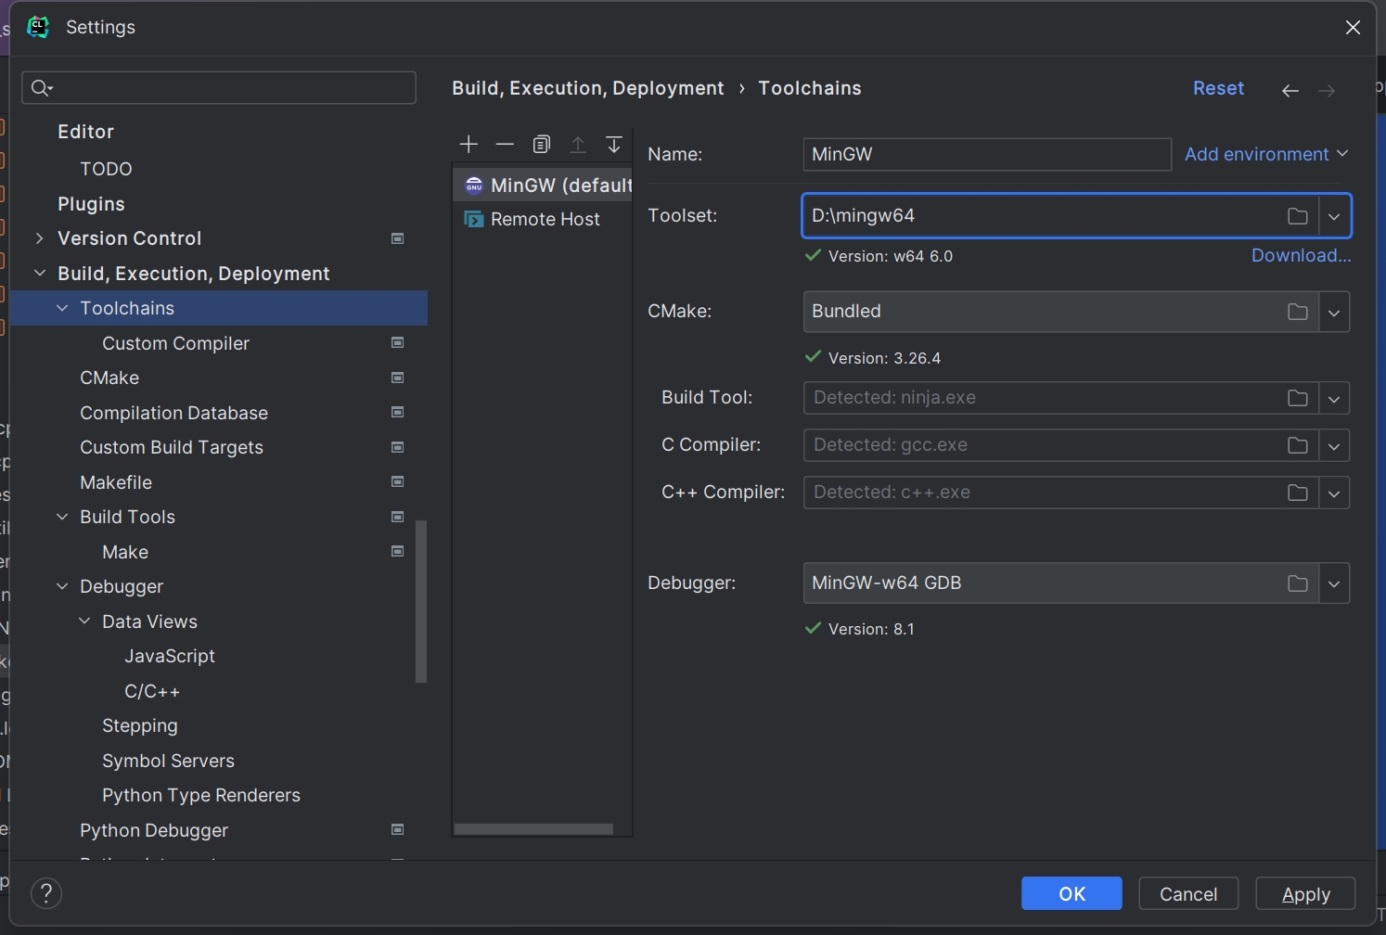This screenshot has height=935, width=1386.
Task: Collapse Toolchains tree node
Action: click(x=62, y=308)
